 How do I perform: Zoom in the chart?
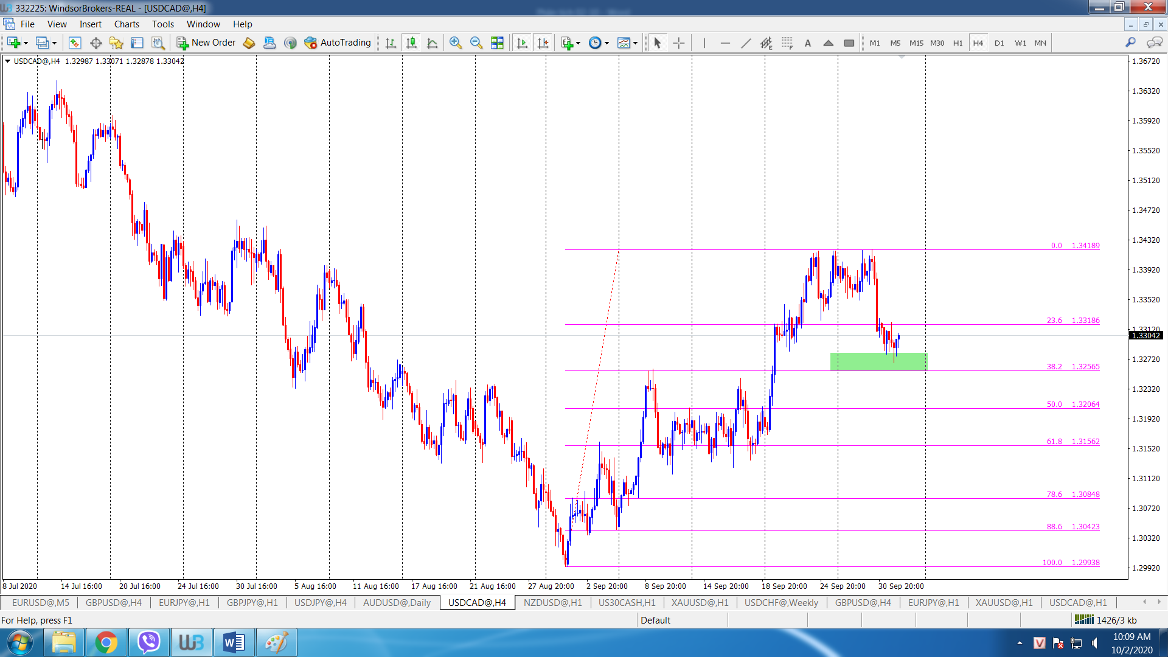point(456,43)
